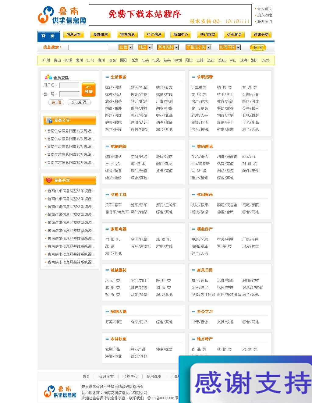Image resolution: width=312 pixels, height=403 pixels.
Task: Open the 生活服务 category heading
Action: pyautogui.click(x=119, y=77)
